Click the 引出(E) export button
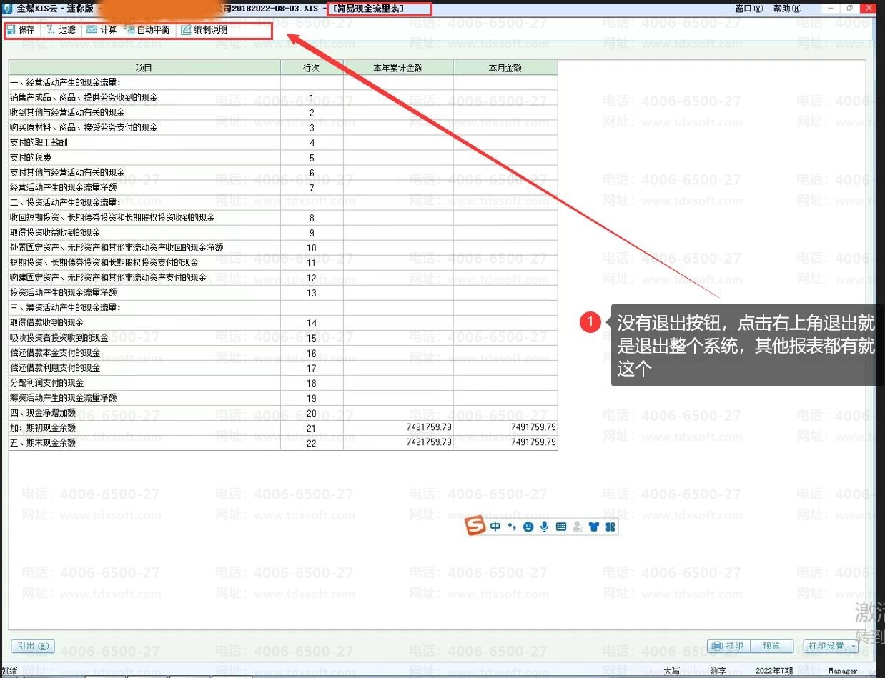Image resolution: width=885 pixels, height=678 pixels. (x=33, y=646)
